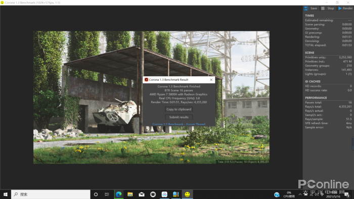Image resolution: width=354 pixels, height=199 pixels.
Task: Open the Mail app from taskbar
Action: (142, 194)
